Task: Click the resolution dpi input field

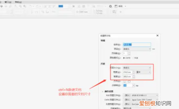Action: (128, 86)
